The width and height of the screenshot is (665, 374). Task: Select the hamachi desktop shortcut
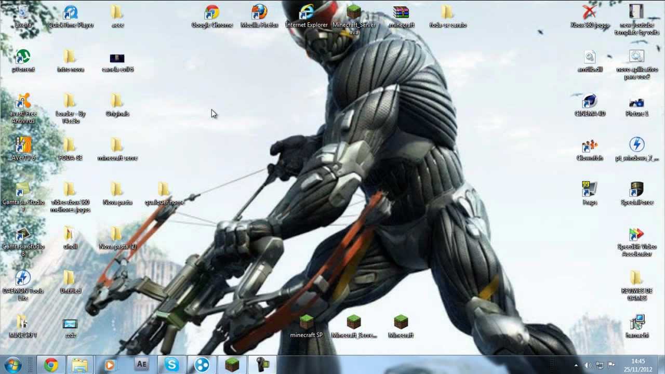click(636, 327)
